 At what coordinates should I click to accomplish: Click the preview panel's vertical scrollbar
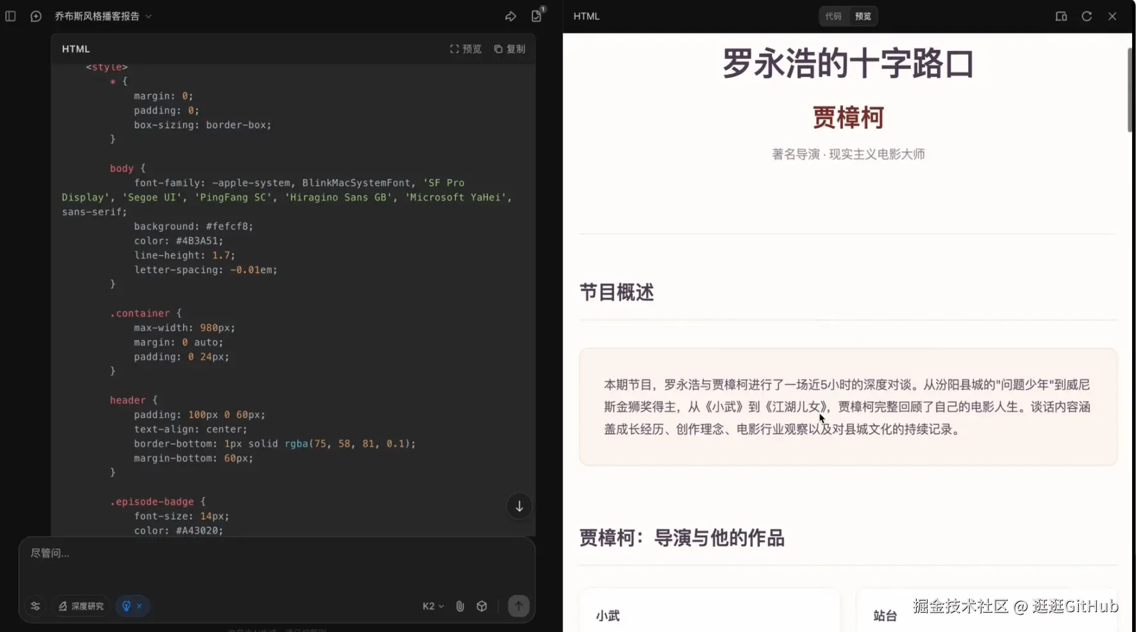click(1130, 90)
